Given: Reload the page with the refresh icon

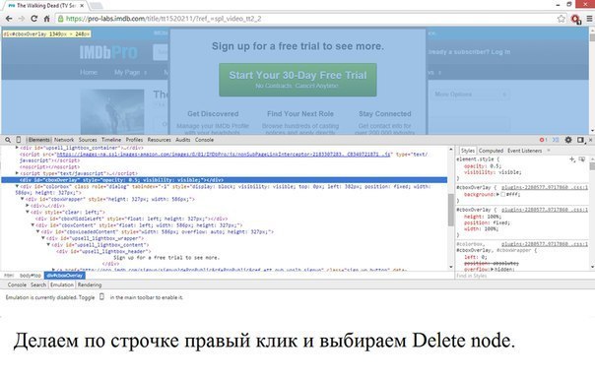Looking at the screenshot, I should click(33, 19).
